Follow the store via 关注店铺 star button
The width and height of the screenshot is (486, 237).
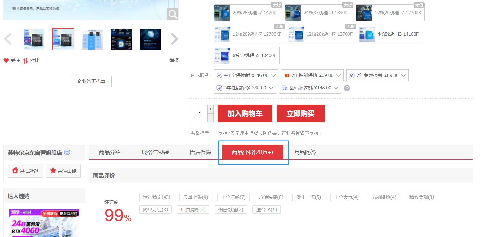tap(63, 171)
